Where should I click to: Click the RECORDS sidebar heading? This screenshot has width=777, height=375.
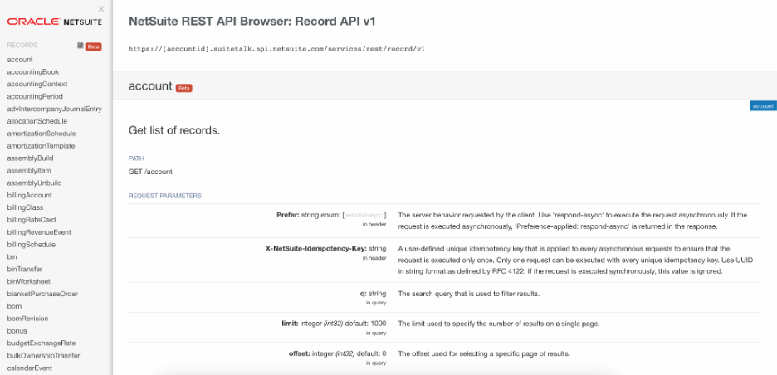tap(22, 46)
